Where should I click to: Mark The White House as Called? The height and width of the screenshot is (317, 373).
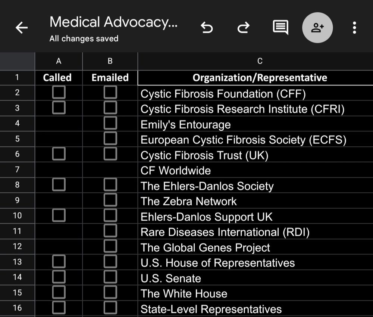coord(59,293)
